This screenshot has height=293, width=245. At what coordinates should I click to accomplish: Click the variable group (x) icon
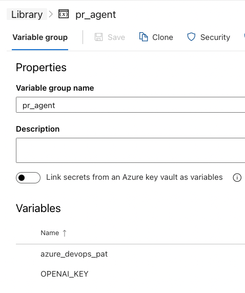tap(64, 14)
